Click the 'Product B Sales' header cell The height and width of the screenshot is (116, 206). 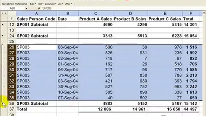130,19
